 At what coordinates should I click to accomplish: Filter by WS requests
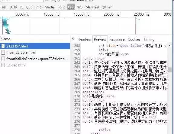coord(80,7)
